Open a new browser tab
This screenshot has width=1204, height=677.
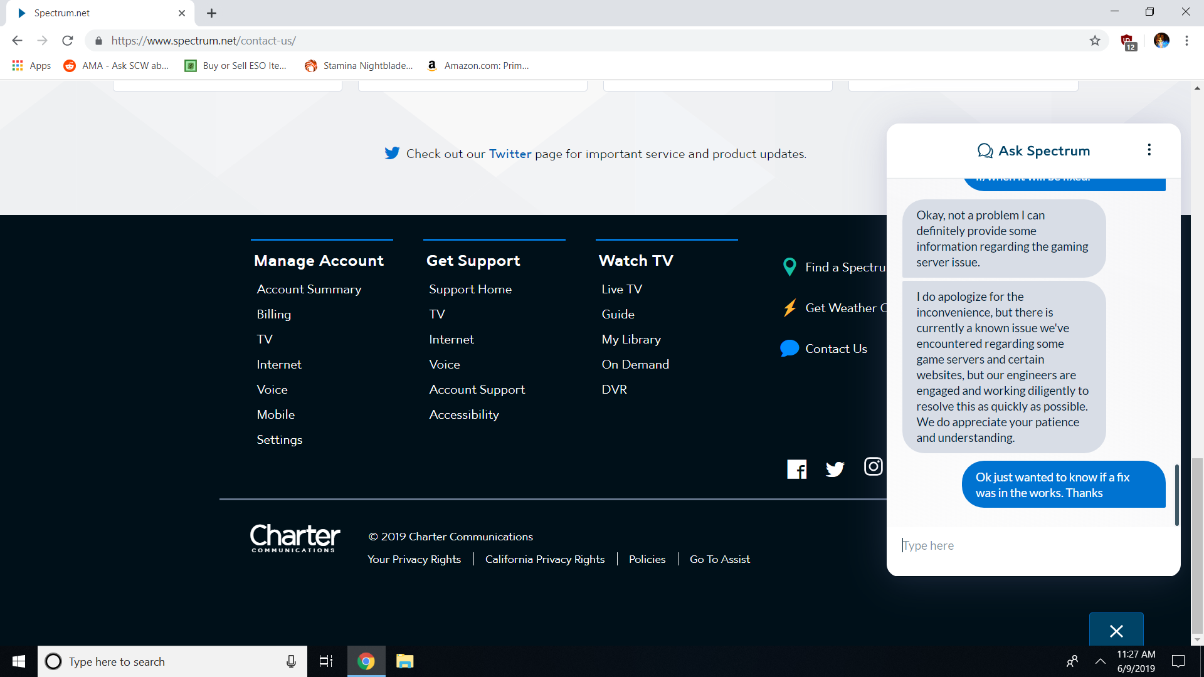[212, 13]
